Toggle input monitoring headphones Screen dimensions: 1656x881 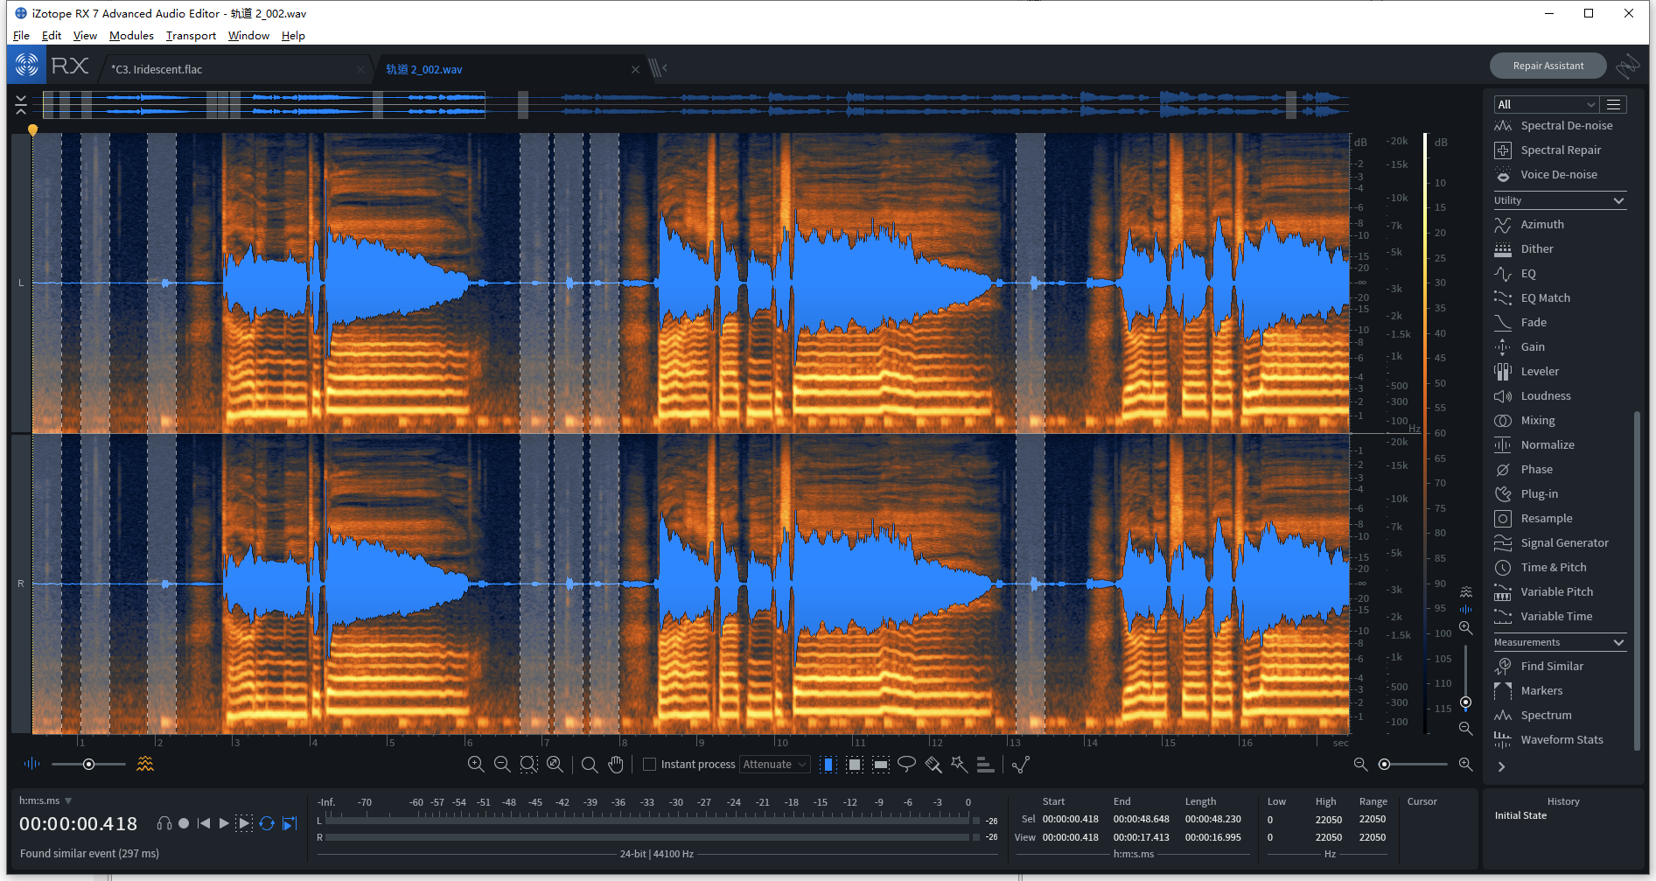click(164, 823)
